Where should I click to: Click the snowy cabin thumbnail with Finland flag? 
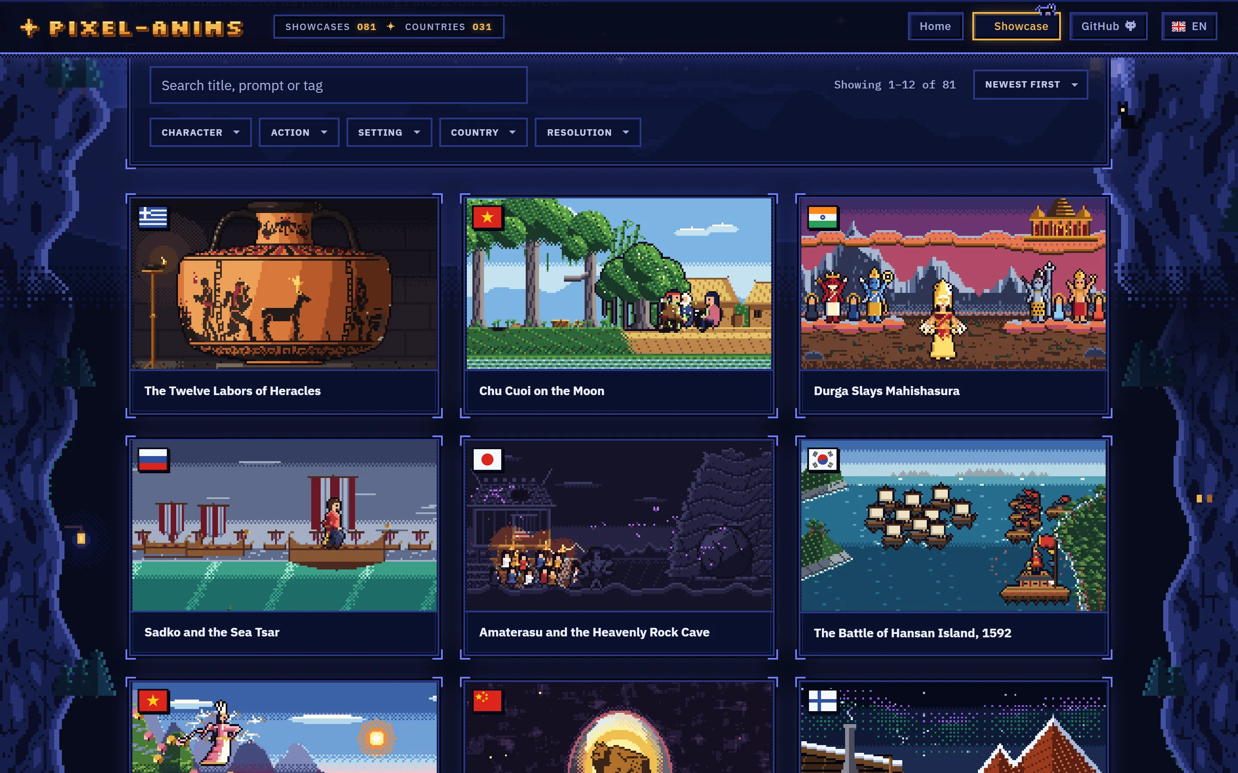pyautogui.click(x=953, y=727)
